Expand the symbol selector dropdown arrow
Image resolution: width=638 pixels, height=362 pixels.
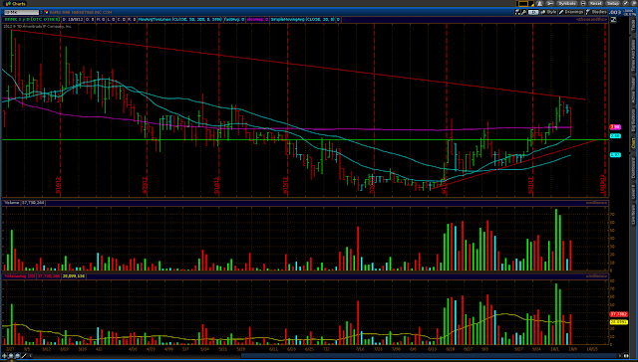[41, 12]
